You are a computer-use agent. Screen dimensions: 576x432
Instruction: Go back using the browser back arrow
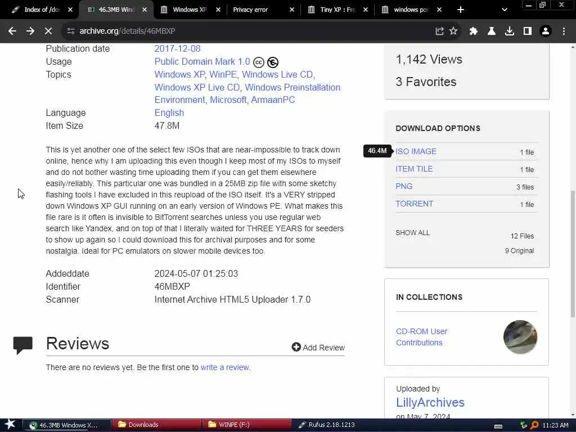click(12, 31)
